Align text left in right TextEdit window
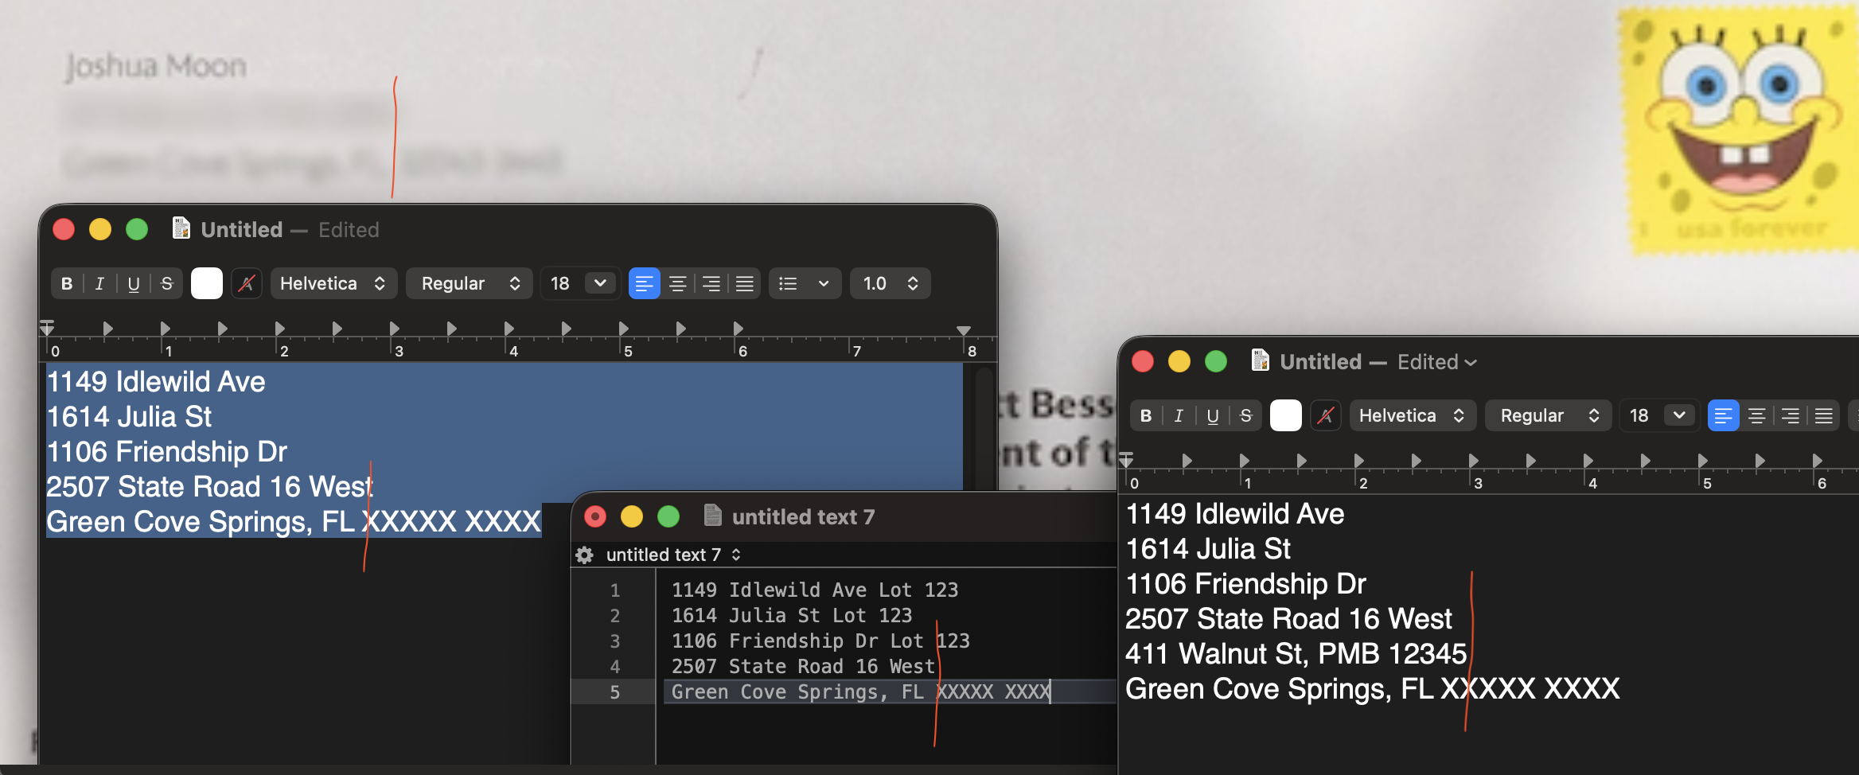1859x775 pixels. click(1724, 416)
